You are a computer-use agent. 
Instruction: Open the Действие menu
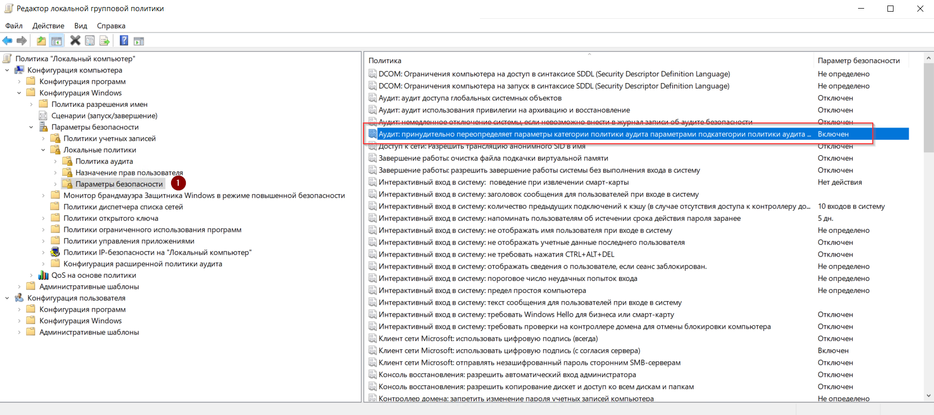[48, 26]
